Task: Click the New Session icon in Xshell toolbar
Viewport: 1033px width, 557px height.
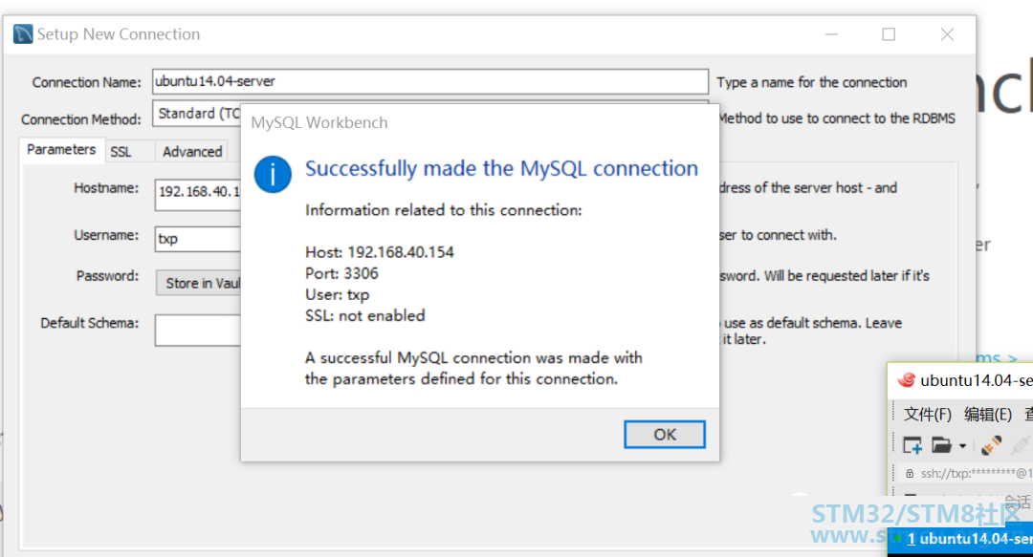Action: point(912,446)
